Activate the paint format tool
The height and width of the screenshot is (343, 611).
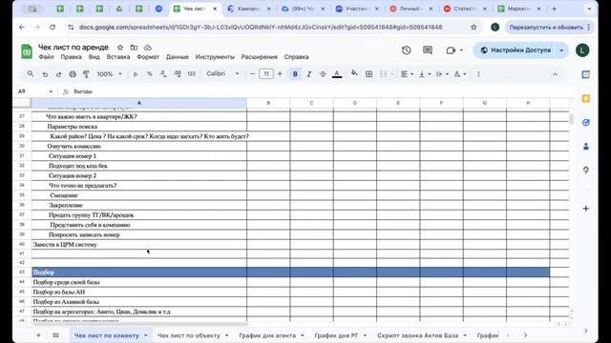pyautogui.click(x=86, y=74)
